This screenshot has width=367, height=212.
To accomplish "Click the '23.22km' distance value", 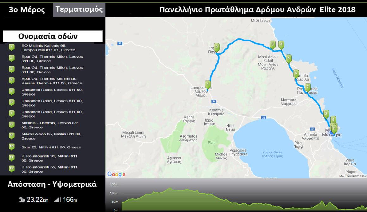I will (37, 200).
